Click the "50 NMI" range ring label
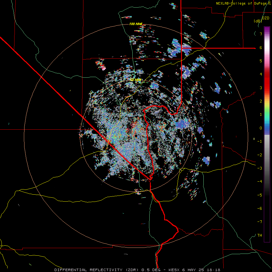Screen dimensions: 272x272 pyautogui.click(x=136, y=80)
